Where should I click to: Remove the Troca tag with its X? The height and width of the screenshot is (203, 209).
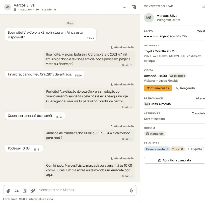pyautogui.click(x=182, y=149)
